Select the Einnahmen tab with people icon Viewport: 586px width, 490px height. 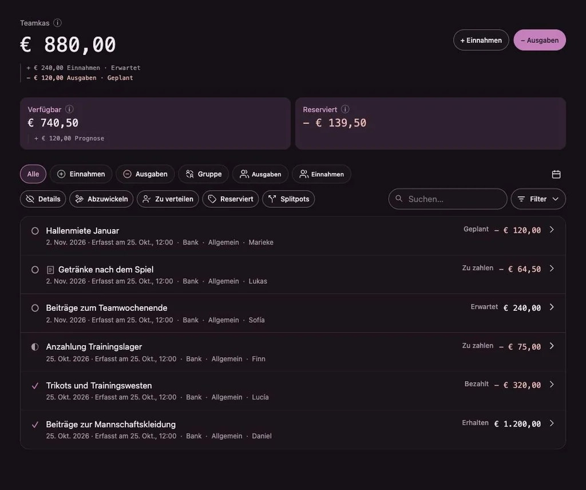pos(322,174)
